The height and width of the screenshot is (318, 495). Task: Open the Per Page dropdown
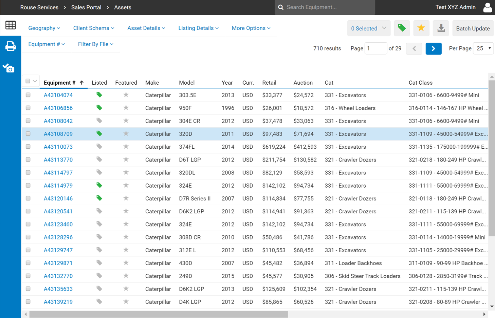[483, 48]
